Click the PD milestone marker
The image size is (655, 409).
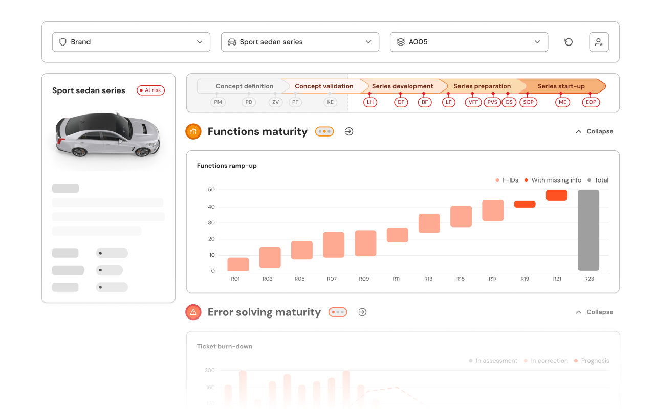(249, 102)
